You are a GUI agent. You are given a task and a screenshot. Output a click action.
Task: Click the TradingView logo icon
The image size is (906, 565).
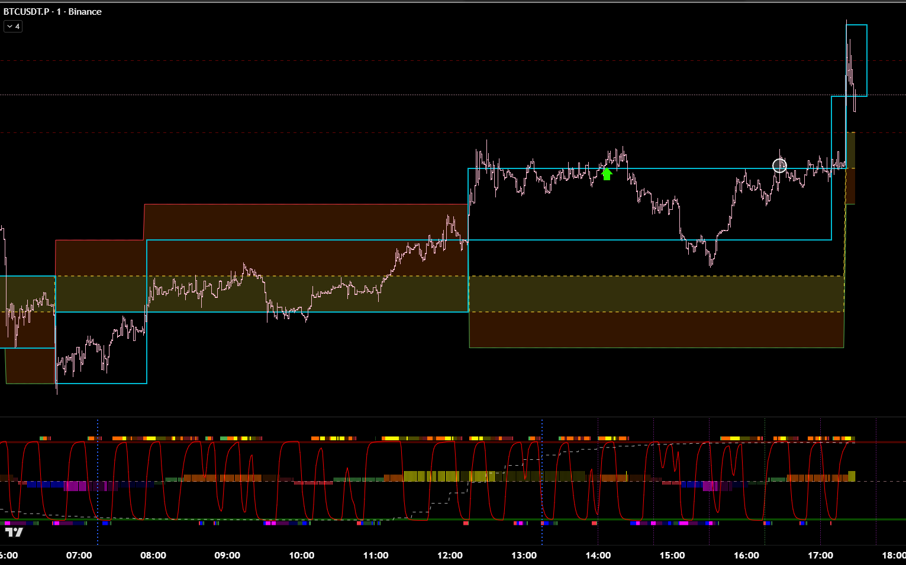pos(14,532)
